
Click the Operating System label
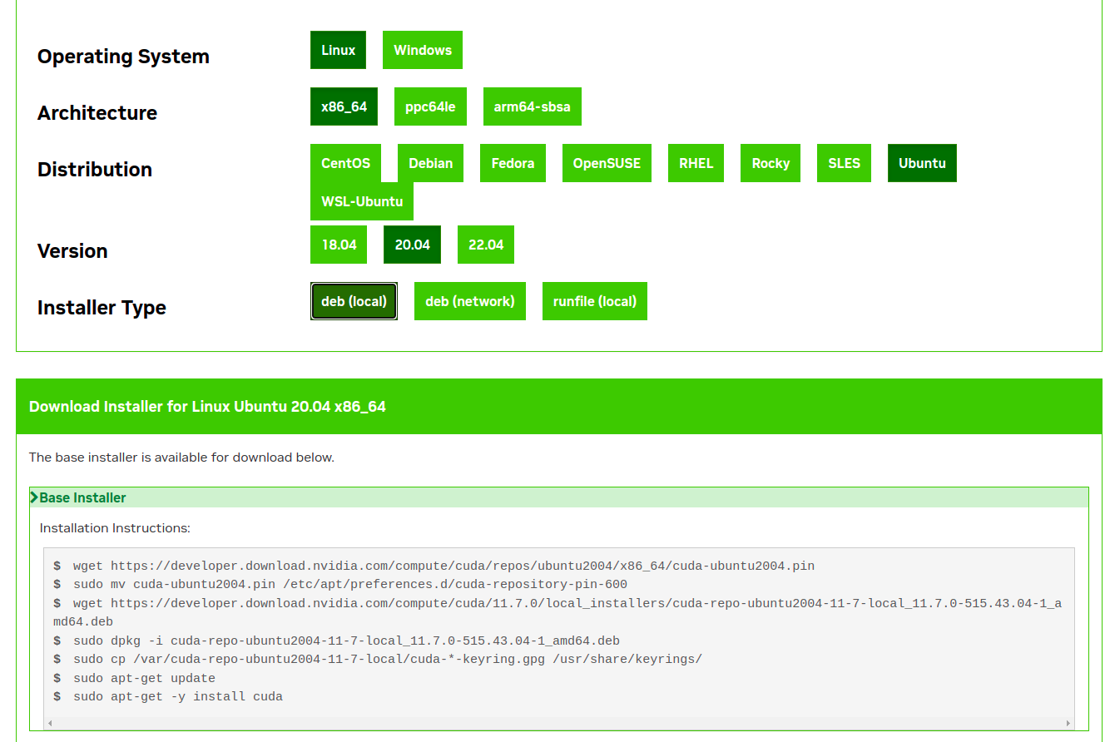tap(123, 57)
